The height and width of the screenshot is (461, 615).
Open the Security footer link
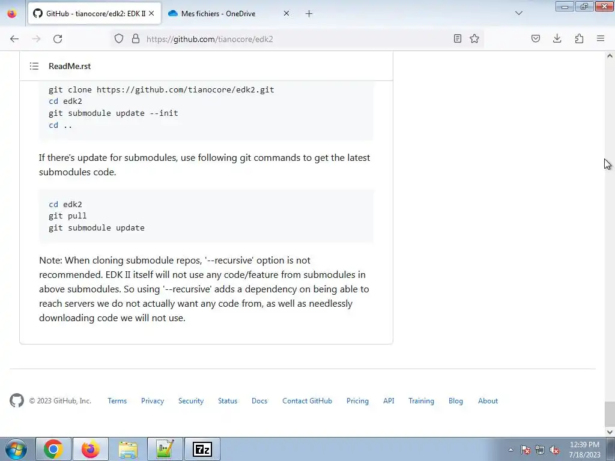pos(191,401)
